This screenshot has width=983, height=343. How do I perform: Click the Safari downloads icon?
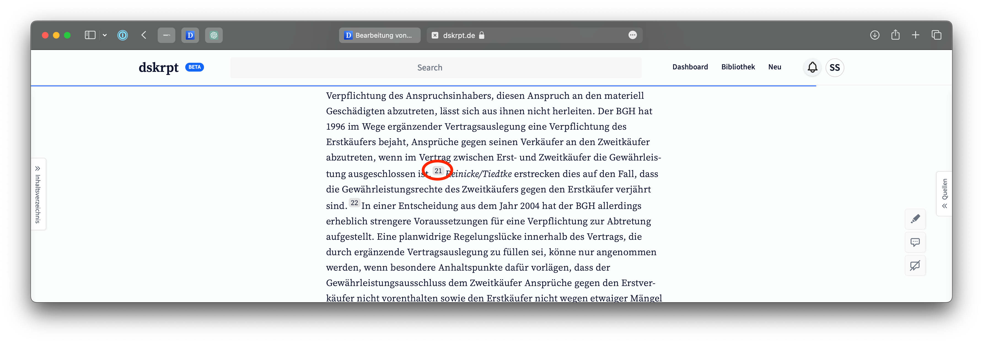click(875, 35)
